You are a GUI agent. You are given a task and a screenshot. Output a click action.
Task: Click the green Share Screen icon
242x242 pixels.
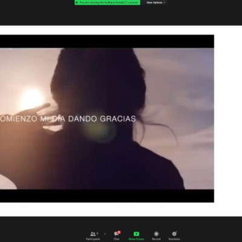click(x=136, y=234)
